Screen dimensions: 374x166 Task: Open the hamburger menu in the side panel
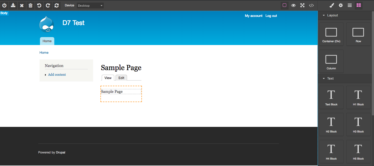pyautogui.click(x=349, y=5)
